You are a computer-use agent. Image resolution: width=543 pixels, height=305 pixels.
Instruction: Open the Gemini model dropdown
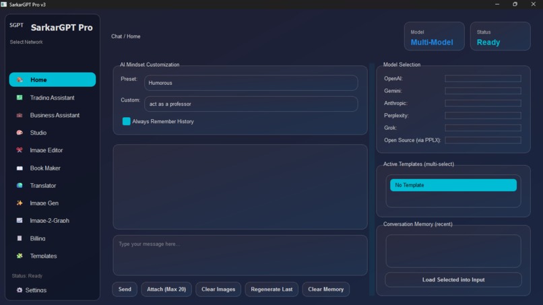click(x=483, y=91)
